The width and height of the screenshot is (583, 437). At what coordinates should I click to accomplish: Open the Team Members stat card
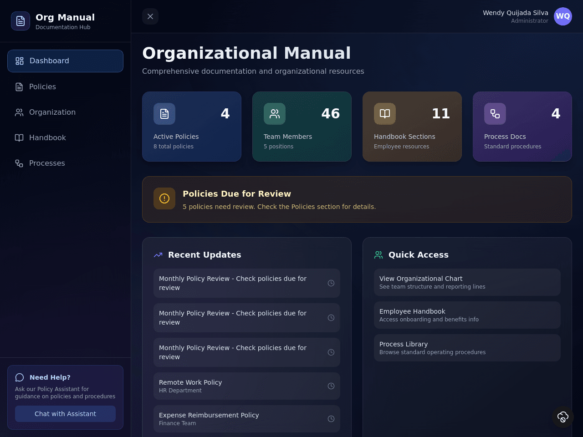pos(302,127)
